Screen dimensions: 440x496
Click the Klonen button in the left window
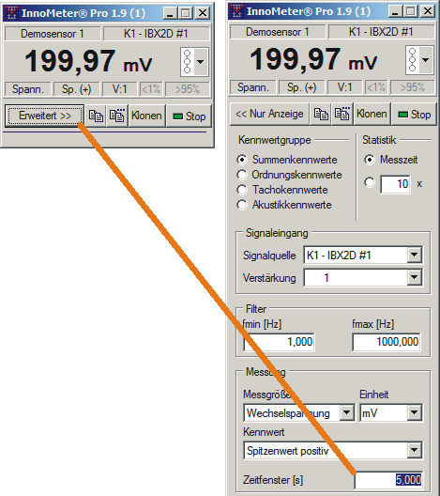146,116
